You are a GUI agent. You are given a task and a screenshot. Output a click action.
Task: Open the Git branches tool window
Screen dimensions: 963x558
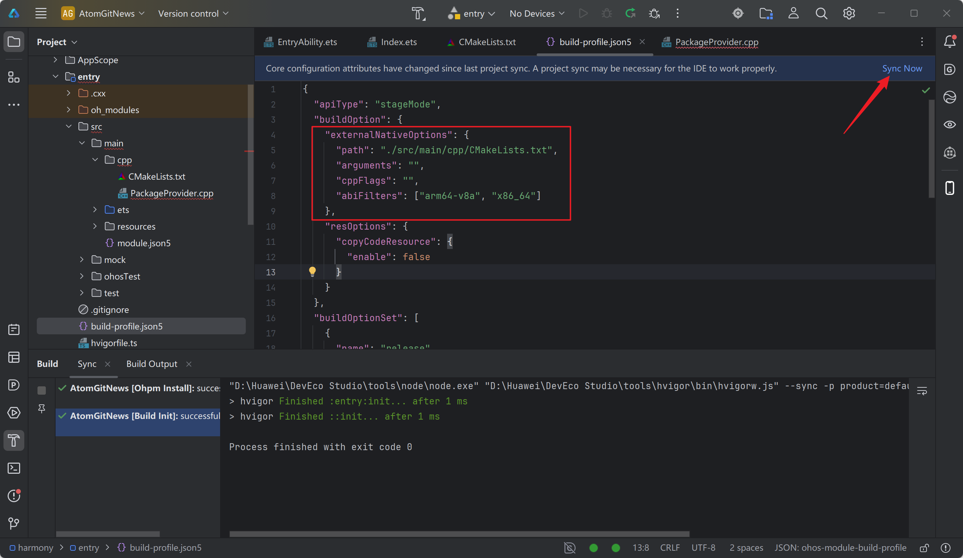click(x=14, y=523)
